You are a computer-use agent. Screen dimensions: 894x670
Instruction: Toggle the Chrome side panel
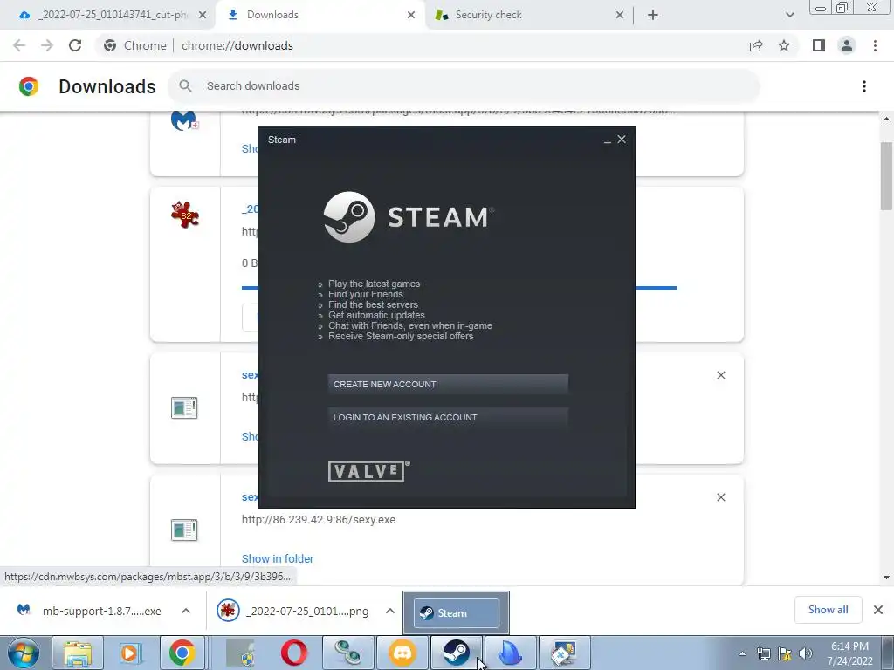[x=819, y=45]
